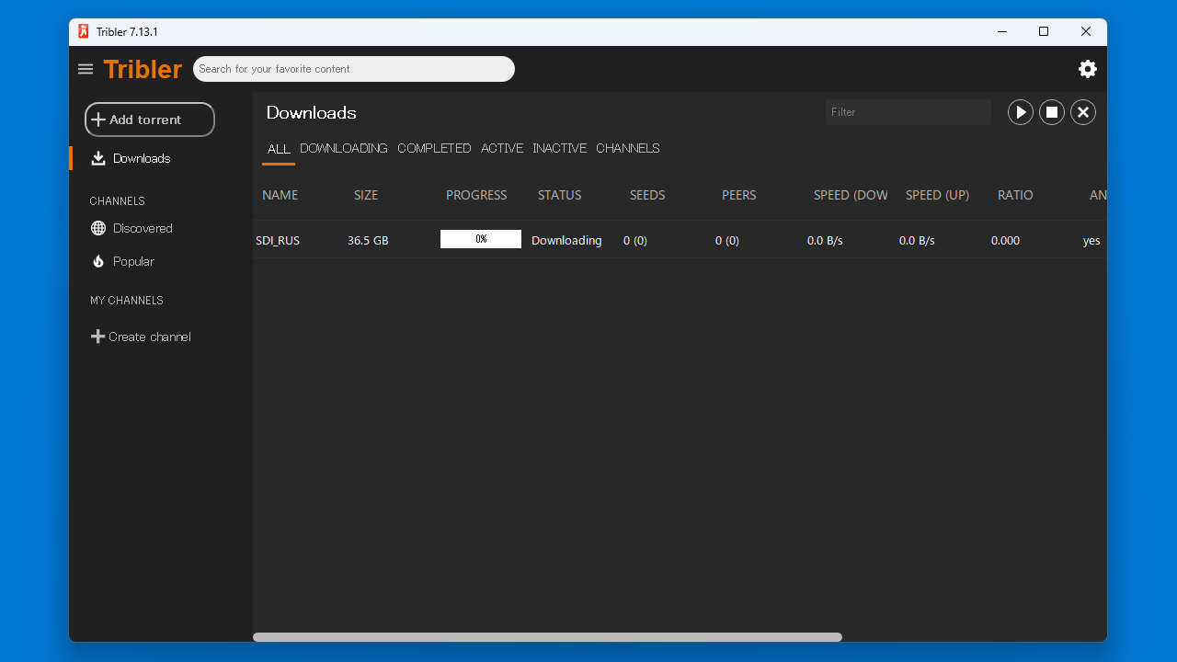The width and height of the screenshot is (1177, 662).
Task: Sort by the PROGRESS column header
Action: click(x=476, y=195)
